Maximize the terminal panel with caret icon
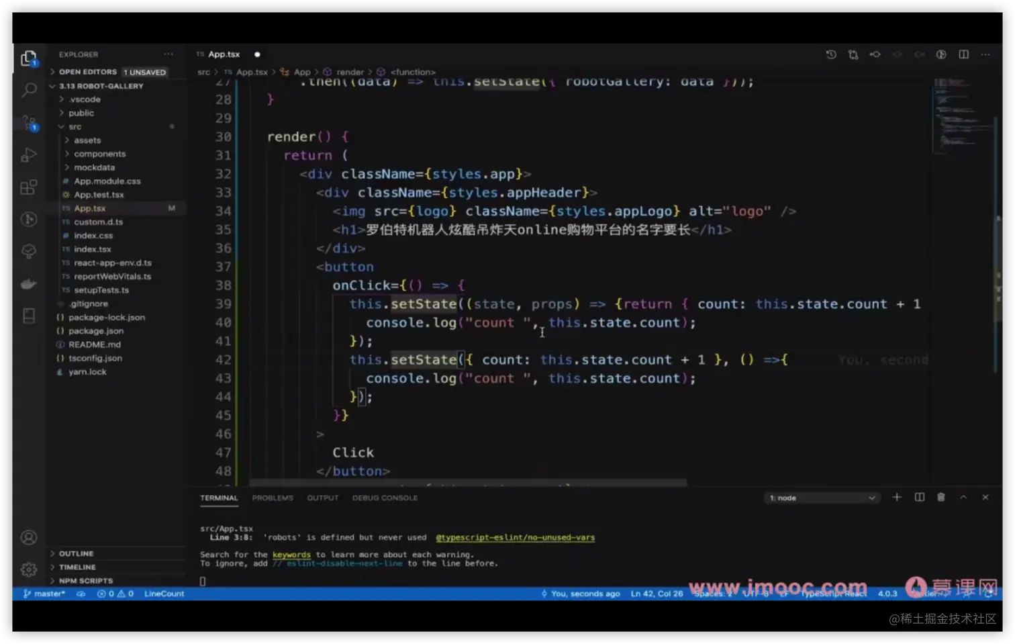This screenshot has height=644, width=1015. (x=963, y=497)
